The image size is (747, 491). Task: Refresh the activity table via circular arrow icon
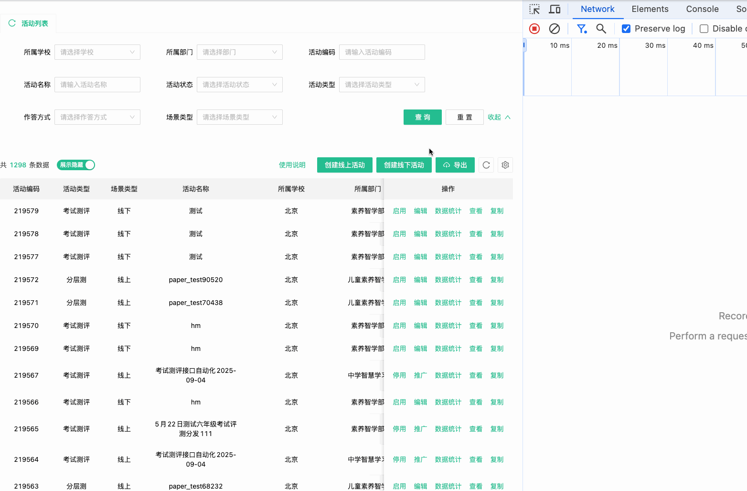click(x=486, y=165)
